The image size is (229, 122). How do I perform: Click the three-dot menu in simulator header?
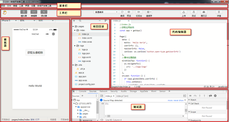47,34
